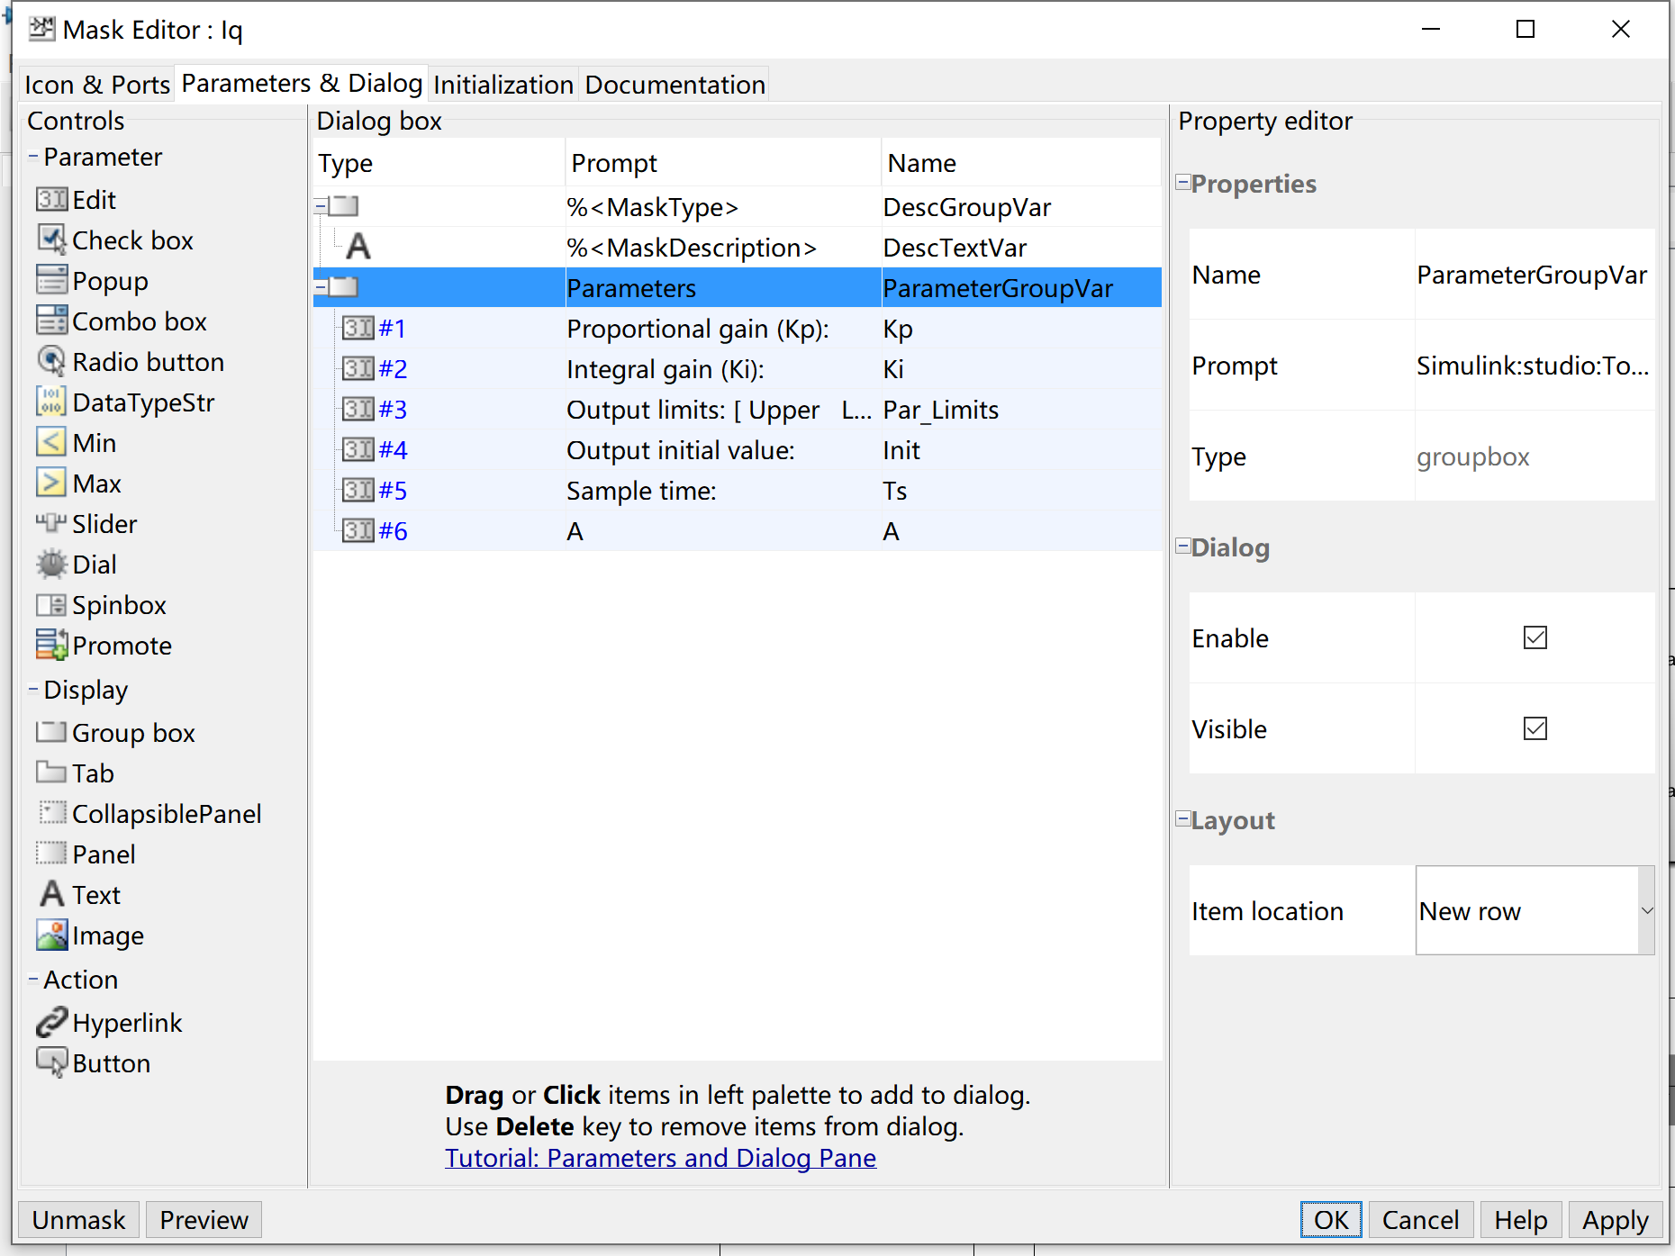Click the Unmask button
Screen dimensions: 1675x1256
[x=78, y=1220]
